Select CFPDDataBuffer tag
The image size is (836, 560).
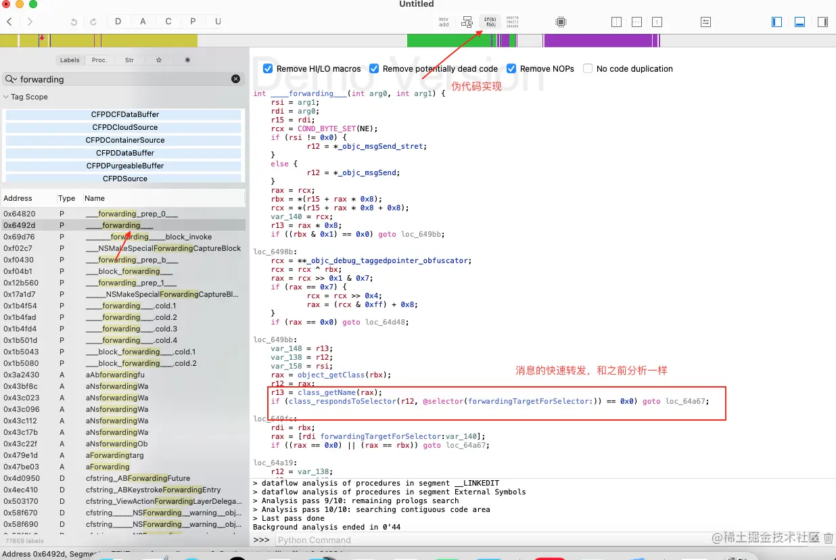[x=124, y=153]
